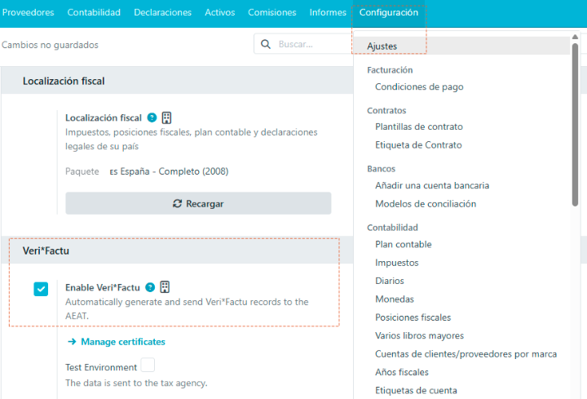The height and width of the screenshot is (399, 587).
Task: Open Plantillas de contrato entry
Action: (x=419, y=126)
